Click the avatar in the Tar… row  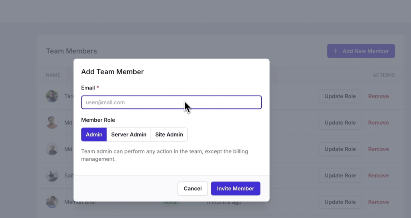[52, 96]
